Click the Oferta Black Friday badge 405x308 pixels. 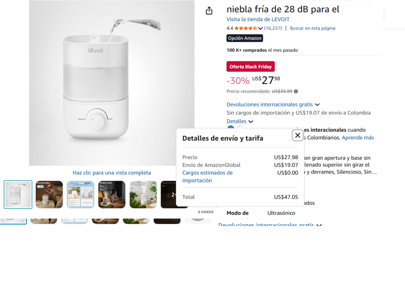(250, 67)
